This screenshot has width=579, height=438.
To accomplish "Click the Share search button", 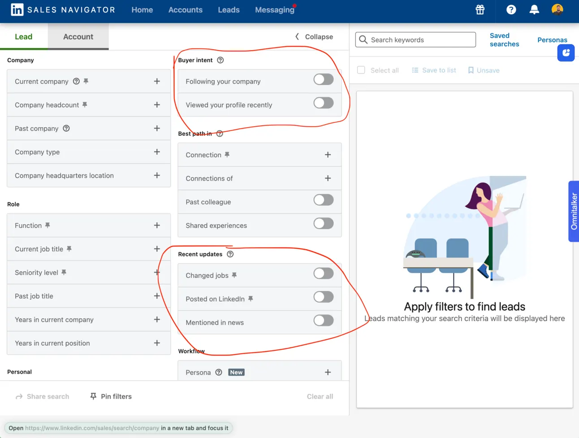I will tap(42, 397).
